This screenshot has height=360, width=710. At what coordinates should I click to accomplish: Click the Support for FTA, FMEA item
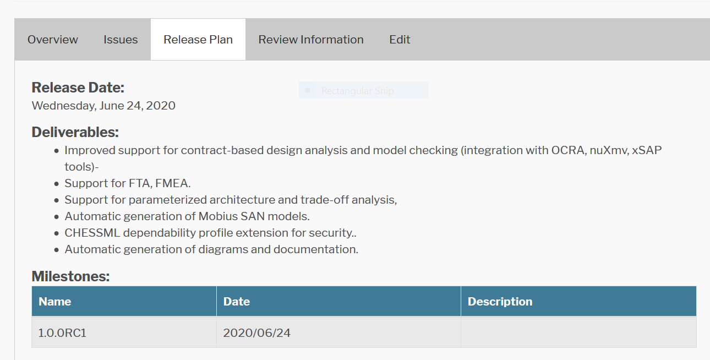pyautogui.click(x=128, y=183)
